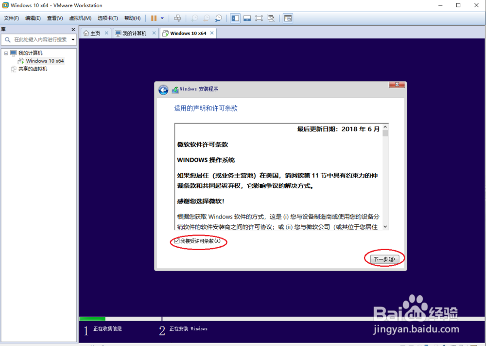Maximize the VMware Workstation window
The image size is (486, 346).
coord(458,5)
